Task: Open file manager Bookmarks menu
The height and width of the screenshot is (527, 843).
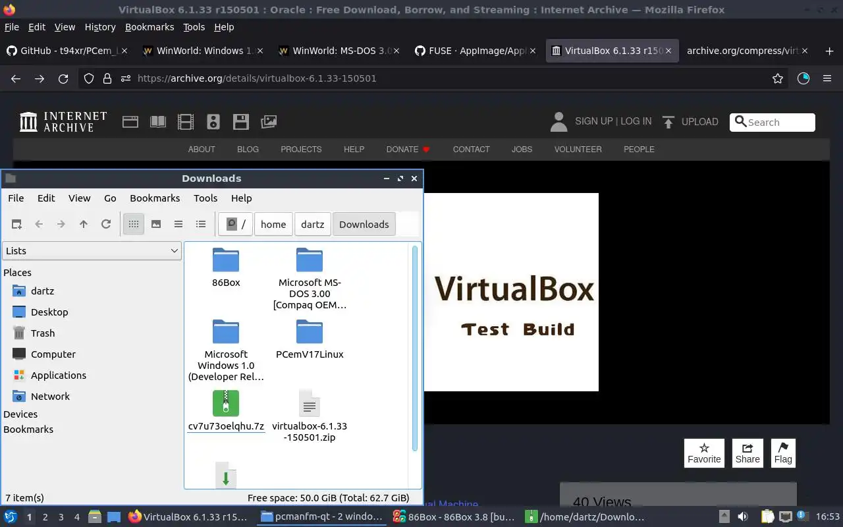Action: point(155,198)
